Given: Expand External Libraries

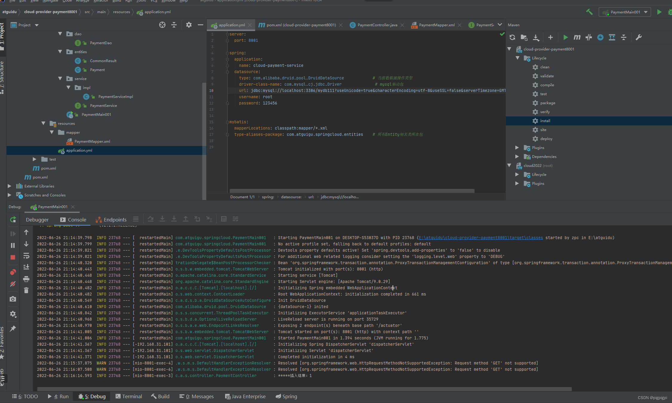Looking at the screenshot, I should click(9, 186).
